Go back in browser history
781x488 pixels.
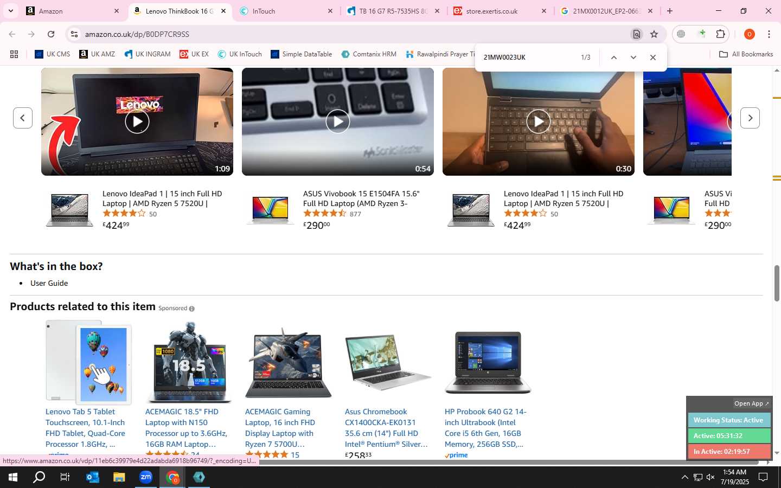(x=12, y=34)
